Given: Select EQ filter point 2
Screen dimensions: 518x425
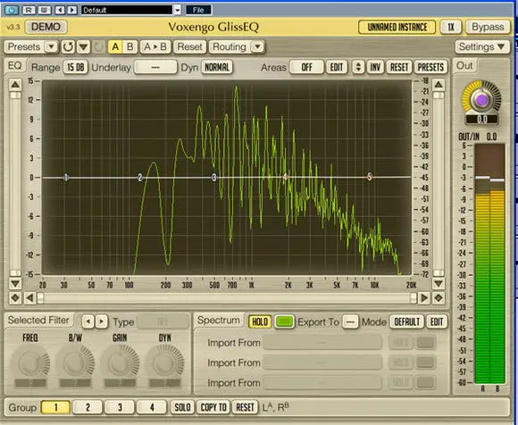Looking at the screenshot, I should (140, 178).
